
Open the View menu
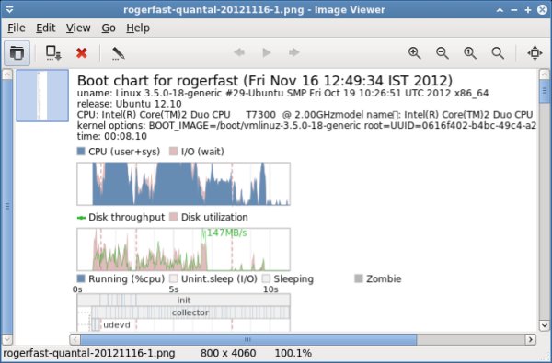pyautogui.click(x=78, y=28)
